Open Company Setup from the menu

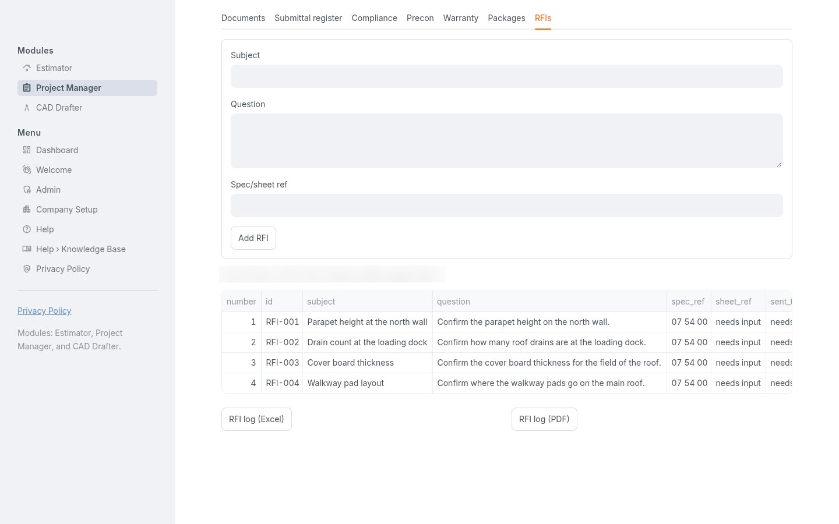[87, 210]
